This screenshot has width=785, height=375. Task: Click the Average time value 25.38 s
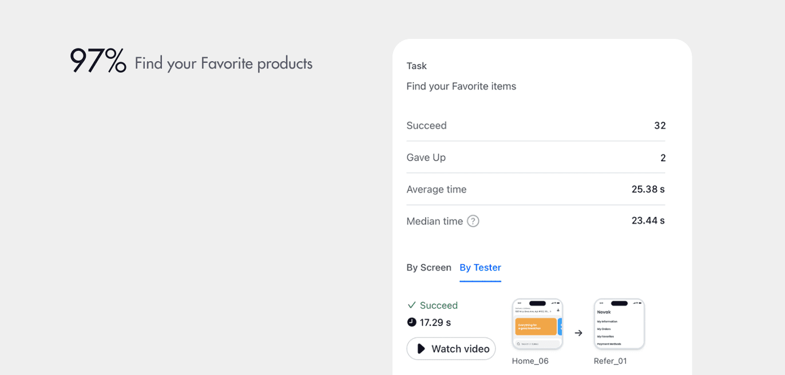pos(648,189)
